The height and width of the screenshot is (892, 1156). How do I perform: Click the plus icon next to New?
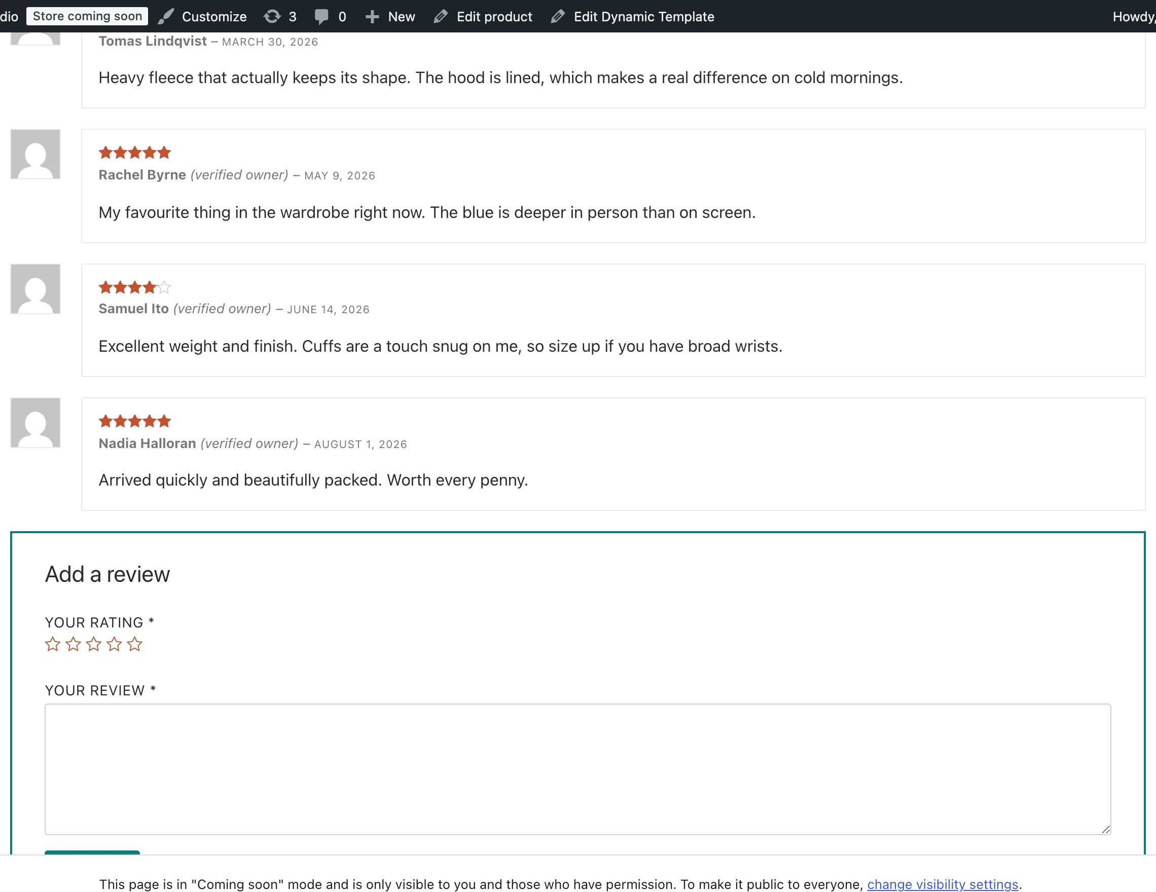[x=372, y=17]
